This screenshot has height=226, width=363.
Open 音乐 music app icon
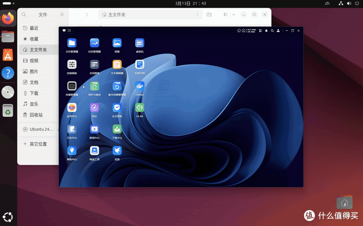pyautogui.click(x=94, y=108)
